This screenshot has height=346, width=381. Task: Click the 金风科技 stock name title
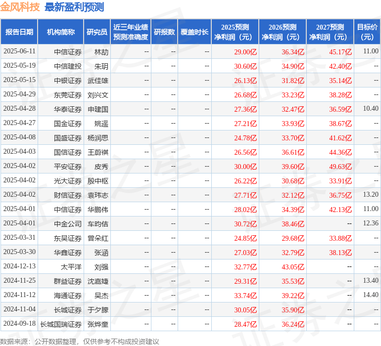[x=20, y=7]
